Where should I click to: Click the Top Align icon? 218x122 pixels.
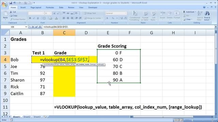(64, 13)
